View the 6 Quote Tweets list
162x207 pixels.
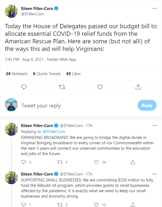pos(47,74)
